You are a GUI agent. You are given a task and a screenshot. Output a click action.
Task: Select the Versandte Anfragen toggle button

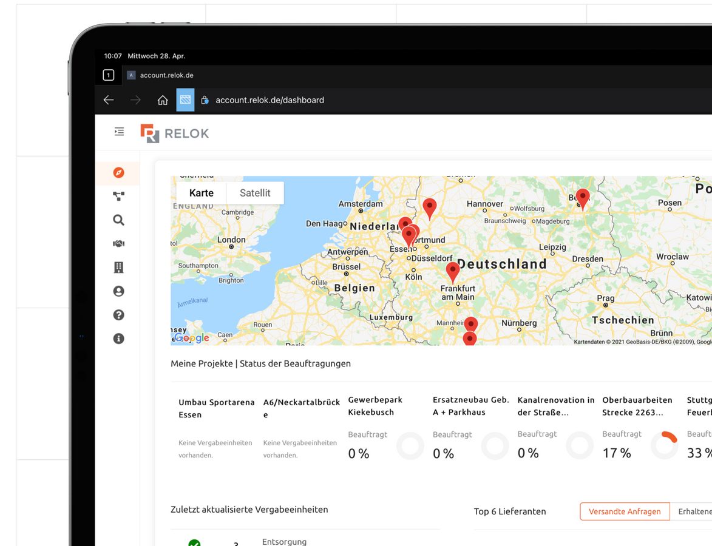(x=625, y=511)
